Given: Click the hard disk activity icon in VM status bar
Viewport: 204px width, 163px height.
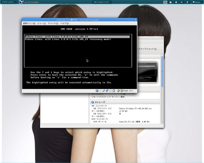Looking at the screenshot, I should point(97,91).
